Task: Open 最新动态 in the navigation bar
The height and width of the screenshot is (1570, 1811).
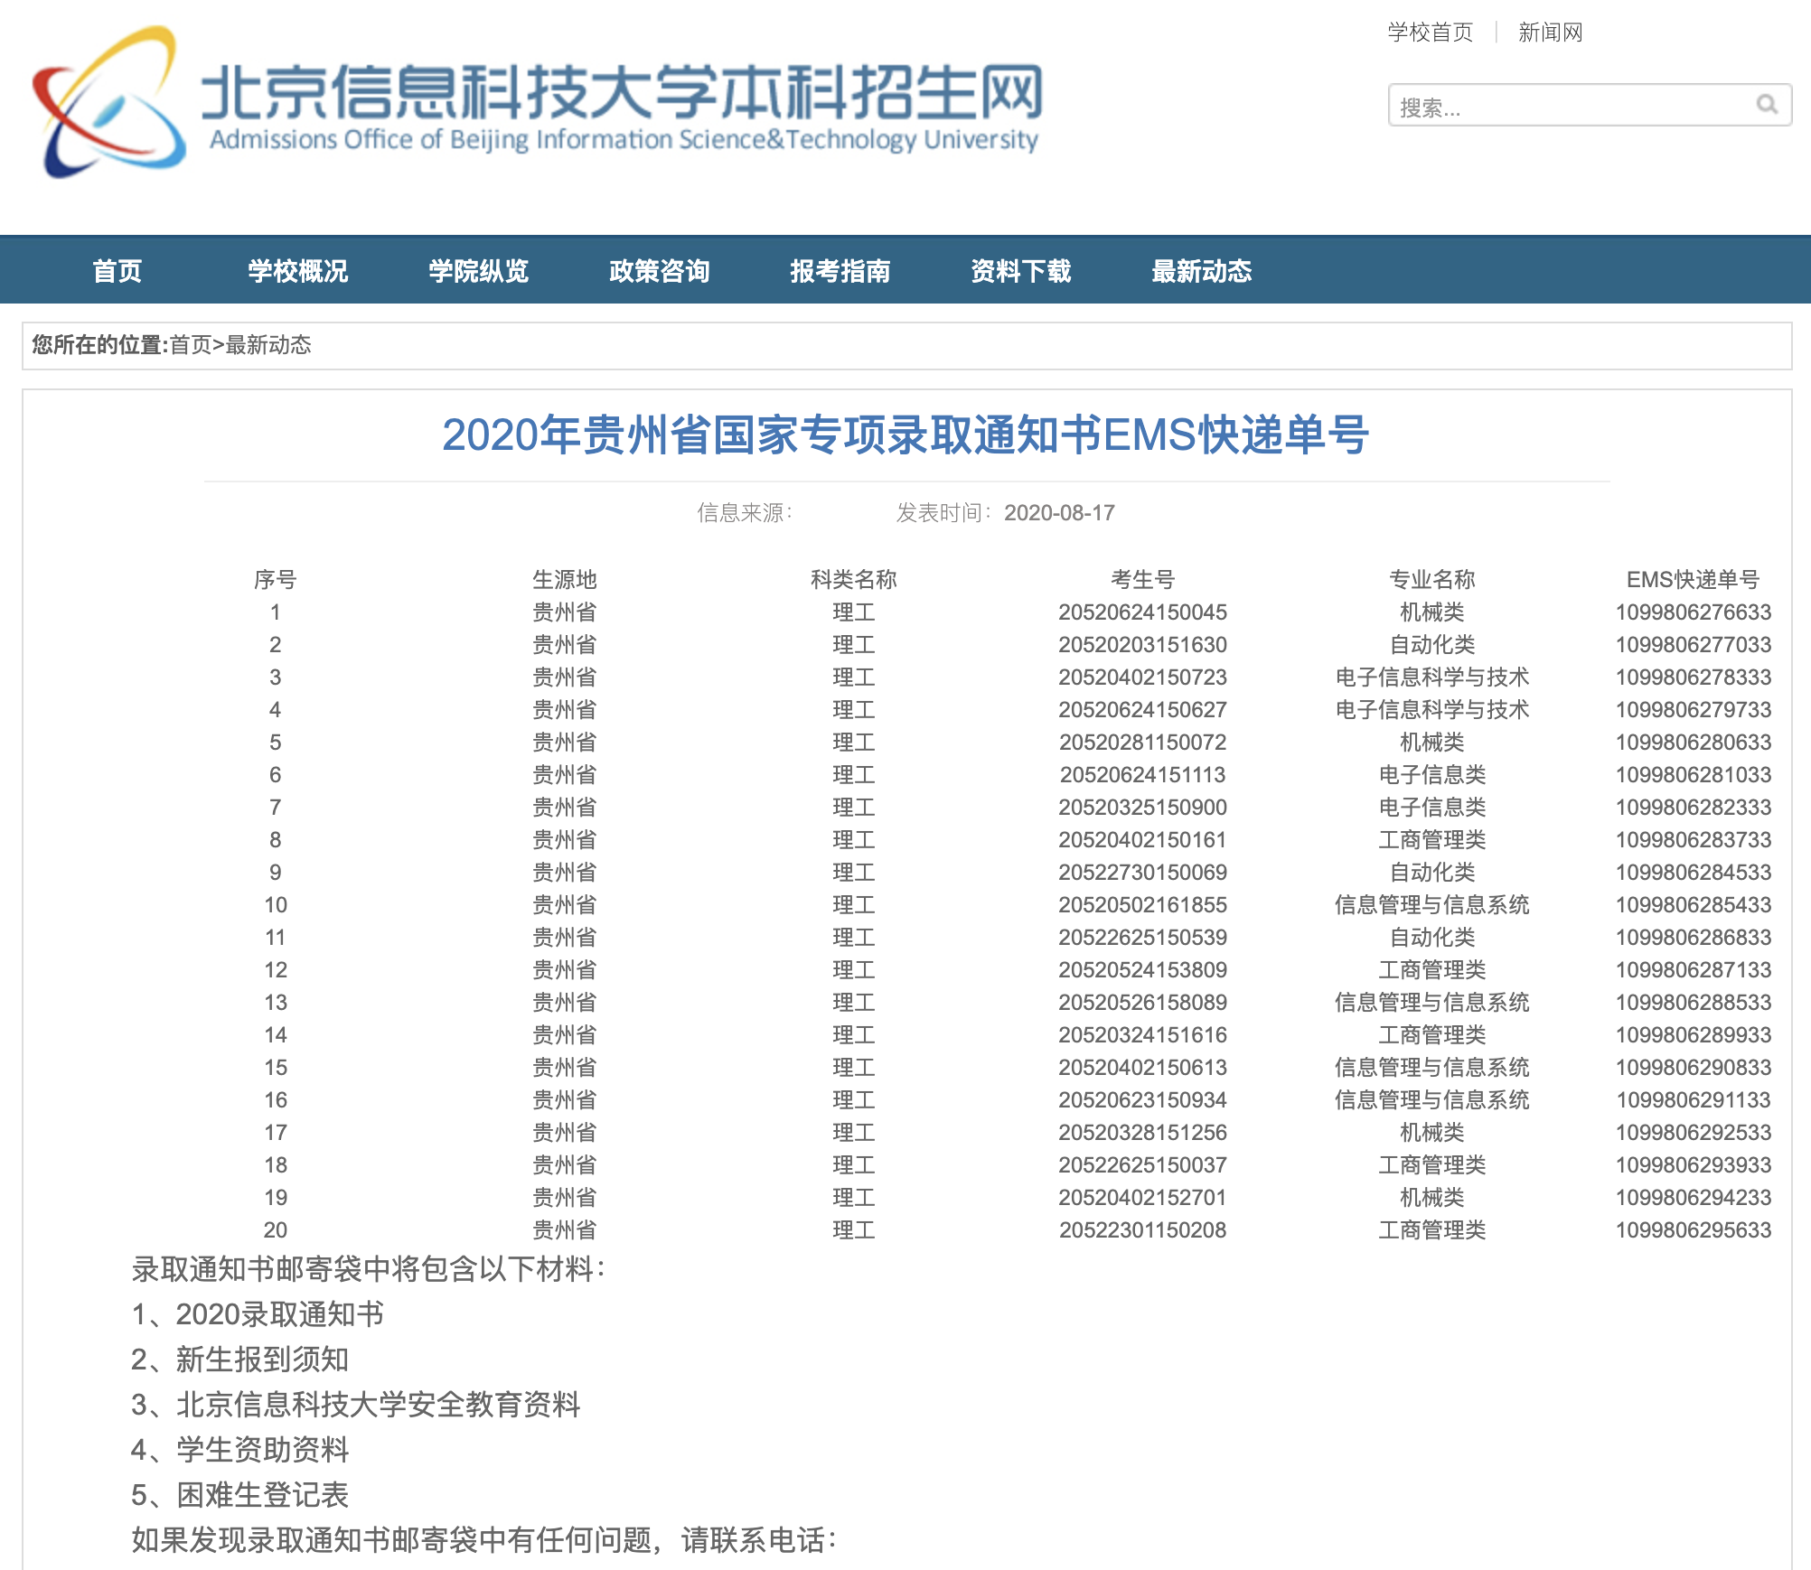Action: coord(1202,270)
